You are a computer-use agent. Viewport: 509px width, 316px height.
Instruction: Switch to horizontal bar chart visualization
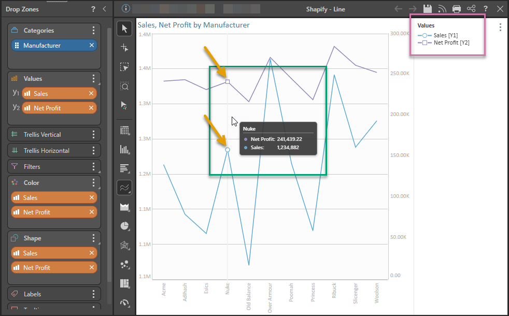124,168
